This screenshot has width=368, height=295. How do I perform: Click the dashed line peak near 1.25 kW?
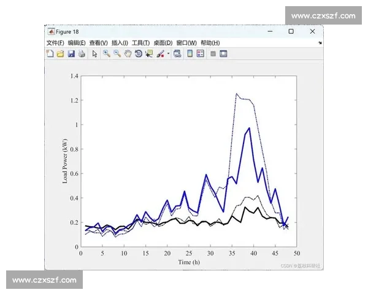tap(236, 93)
